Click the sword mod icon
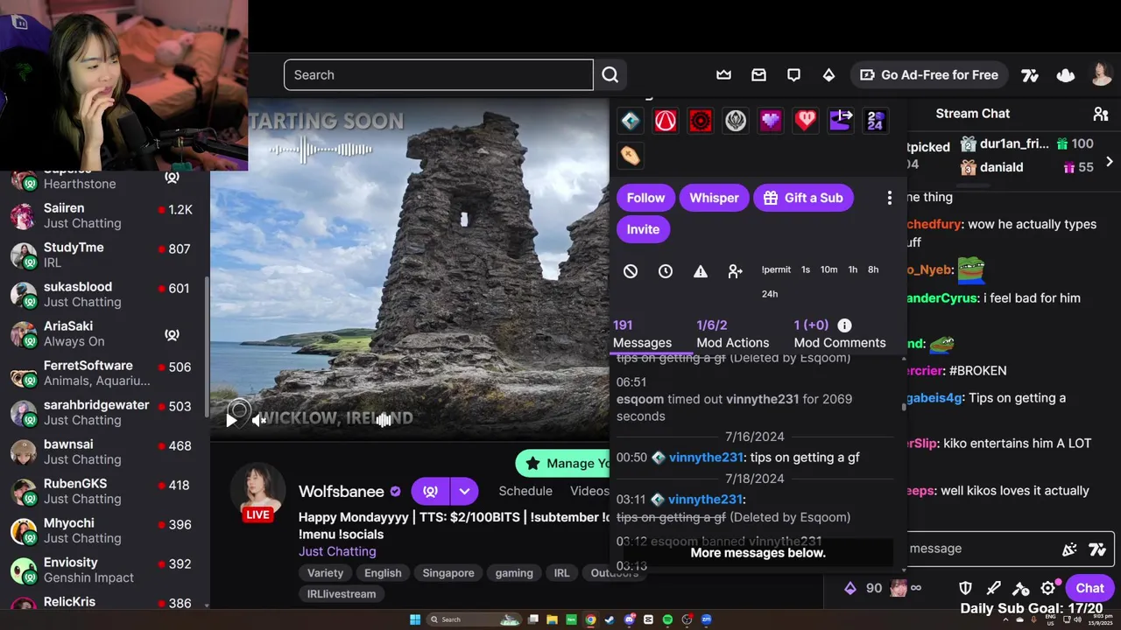 coord(993,588)
